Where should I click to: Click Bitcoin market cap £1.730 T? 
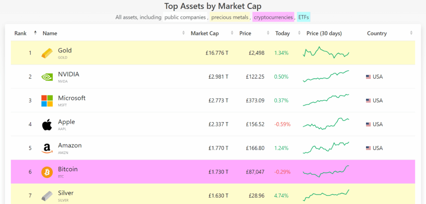[218, 172]
